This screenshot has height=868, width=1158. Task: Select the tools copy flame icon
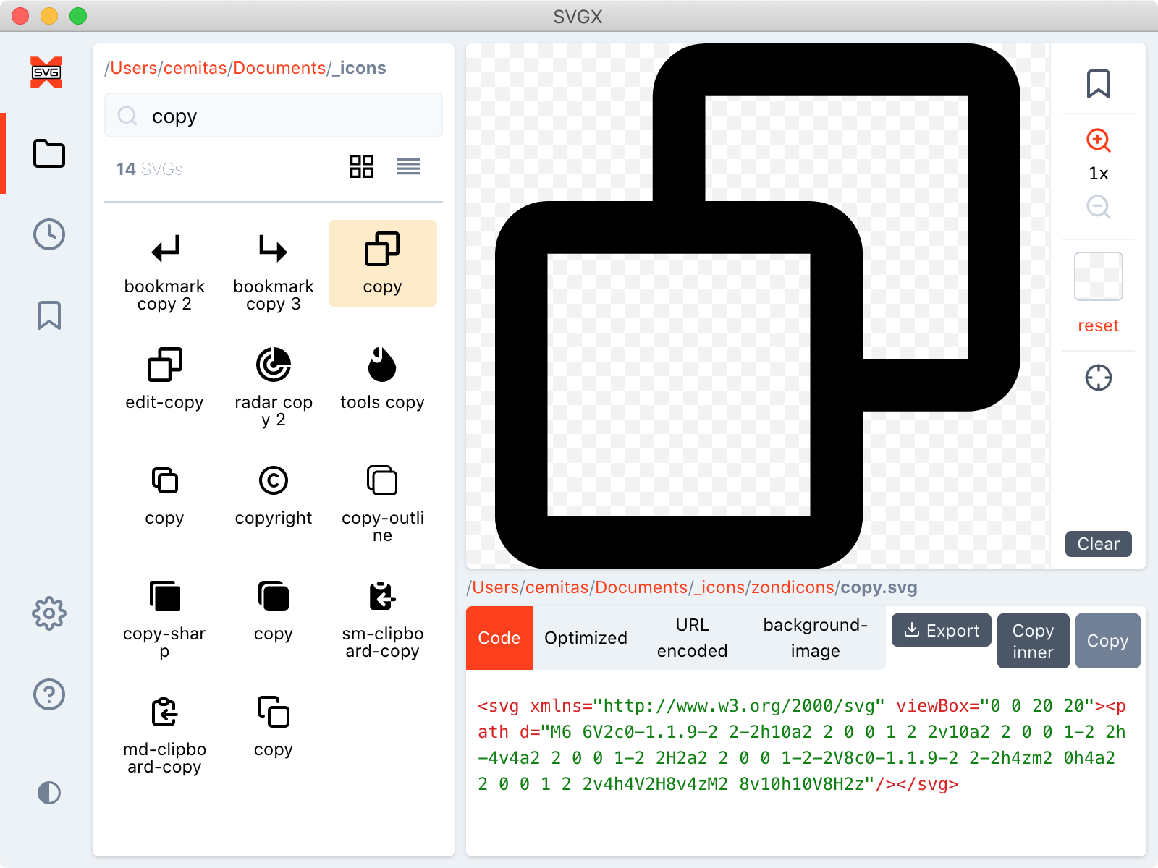[x=383, y=379]
